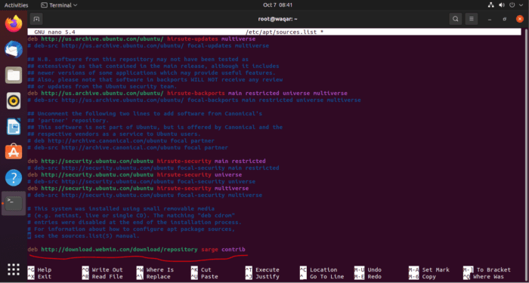Screen dimensions: 529x283
Task: Open the terminal hamburger menu
Action: [472, 19]
